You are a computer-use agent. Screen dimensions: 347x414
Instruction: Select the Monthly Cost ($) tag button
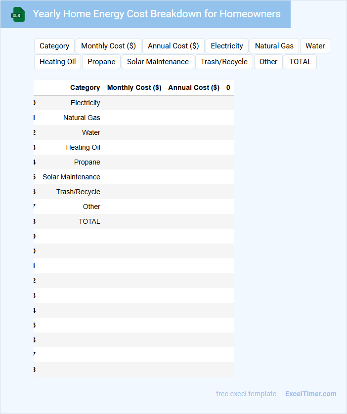click(109, 46)
